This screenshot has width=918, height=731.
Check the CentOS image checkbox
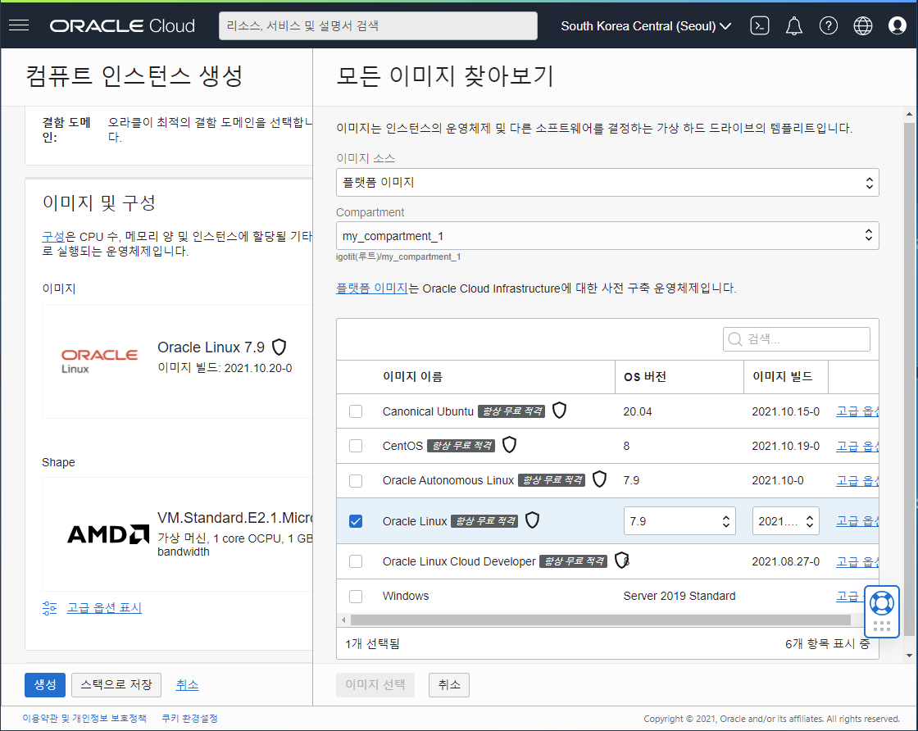coord(356,446)
